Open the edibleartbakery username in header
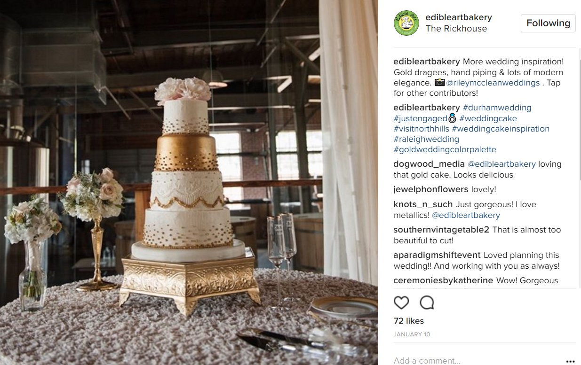The height and width of the screenshot is (365, 581). click(x=458, y=17)
